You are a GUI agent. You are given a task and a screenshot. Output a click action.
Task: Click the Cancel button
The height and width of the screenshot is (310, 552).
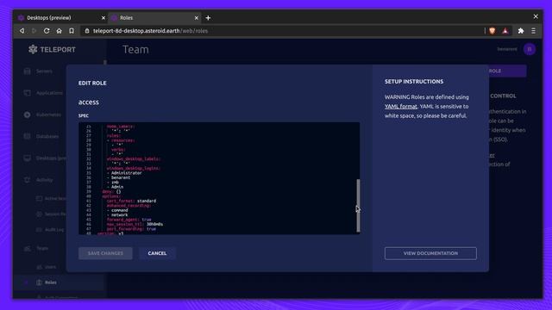pos(157,253)
